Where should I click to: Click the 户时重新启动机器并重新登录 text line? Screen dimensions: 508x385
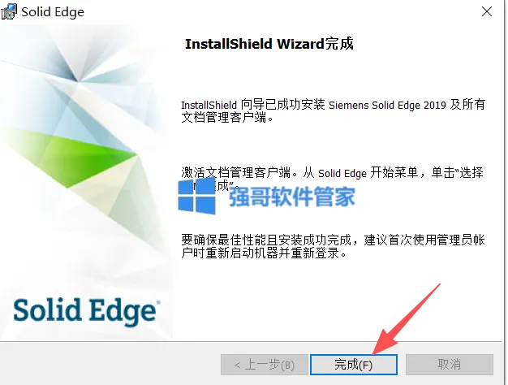tap(264, 253)
